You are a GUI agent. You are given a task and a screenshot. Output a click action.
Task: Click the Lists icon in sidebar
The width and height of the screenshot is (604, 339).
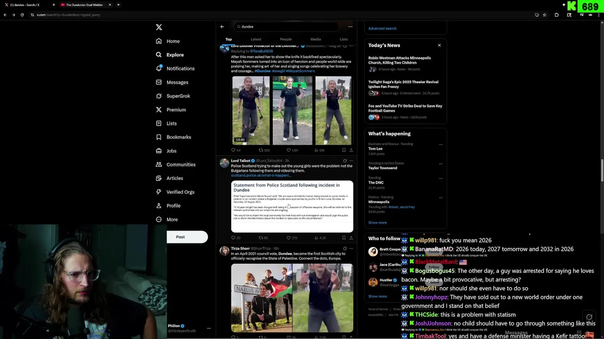point(159,123)
